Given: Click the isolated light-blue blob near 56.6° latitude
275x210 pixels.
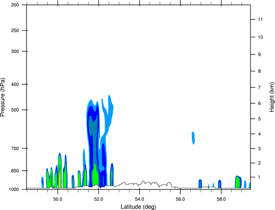Looking at the screenshot, I should coord(193,138).
